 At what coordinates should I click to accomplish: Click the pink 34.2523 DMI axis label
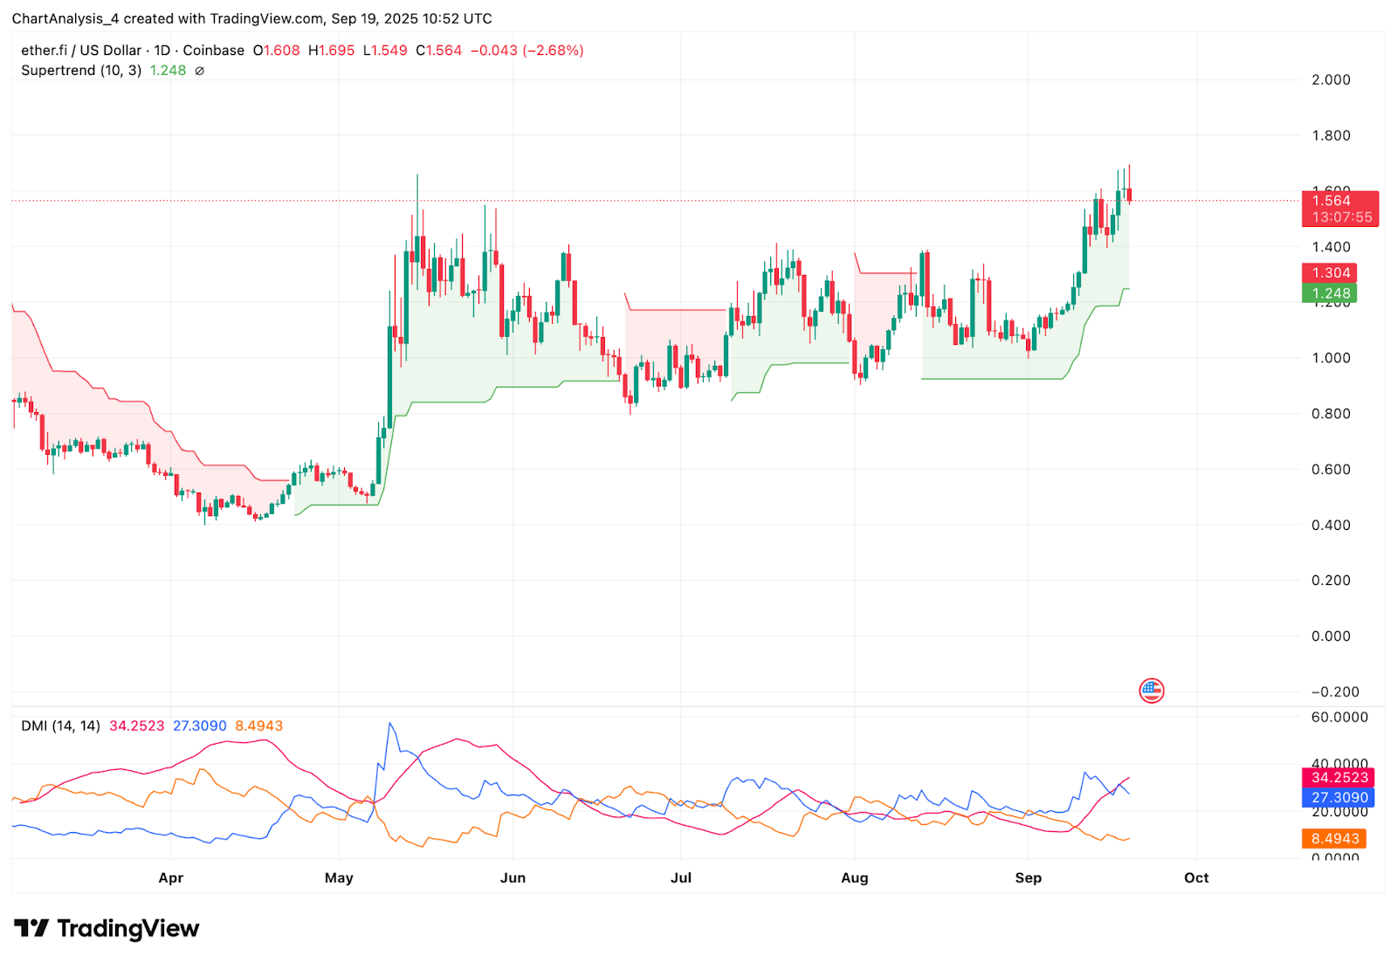[x=1338, y=777]
